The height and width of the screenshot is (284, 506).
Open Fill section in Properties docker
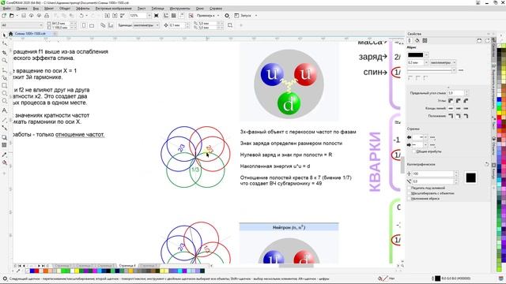click(417, 40)
